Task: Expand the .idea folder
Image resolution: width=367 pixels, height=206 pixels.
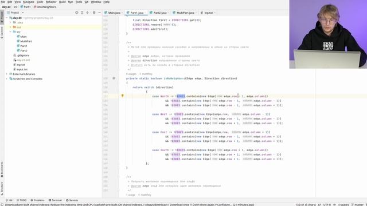Action: [x=10, y=23]
